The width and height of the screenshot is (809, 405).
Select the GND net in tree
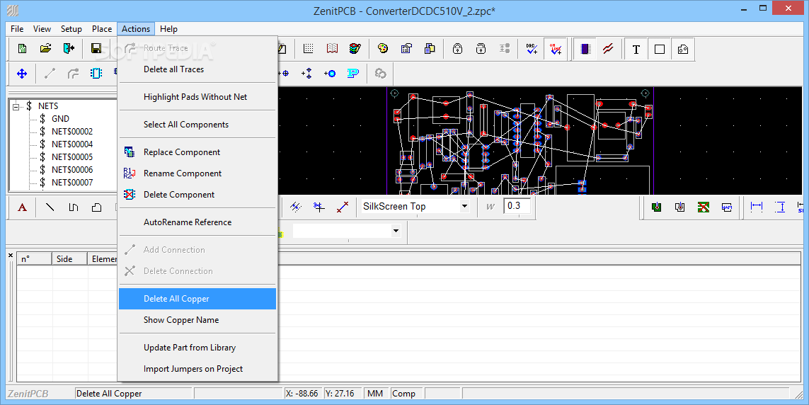[x=60, y=119]
